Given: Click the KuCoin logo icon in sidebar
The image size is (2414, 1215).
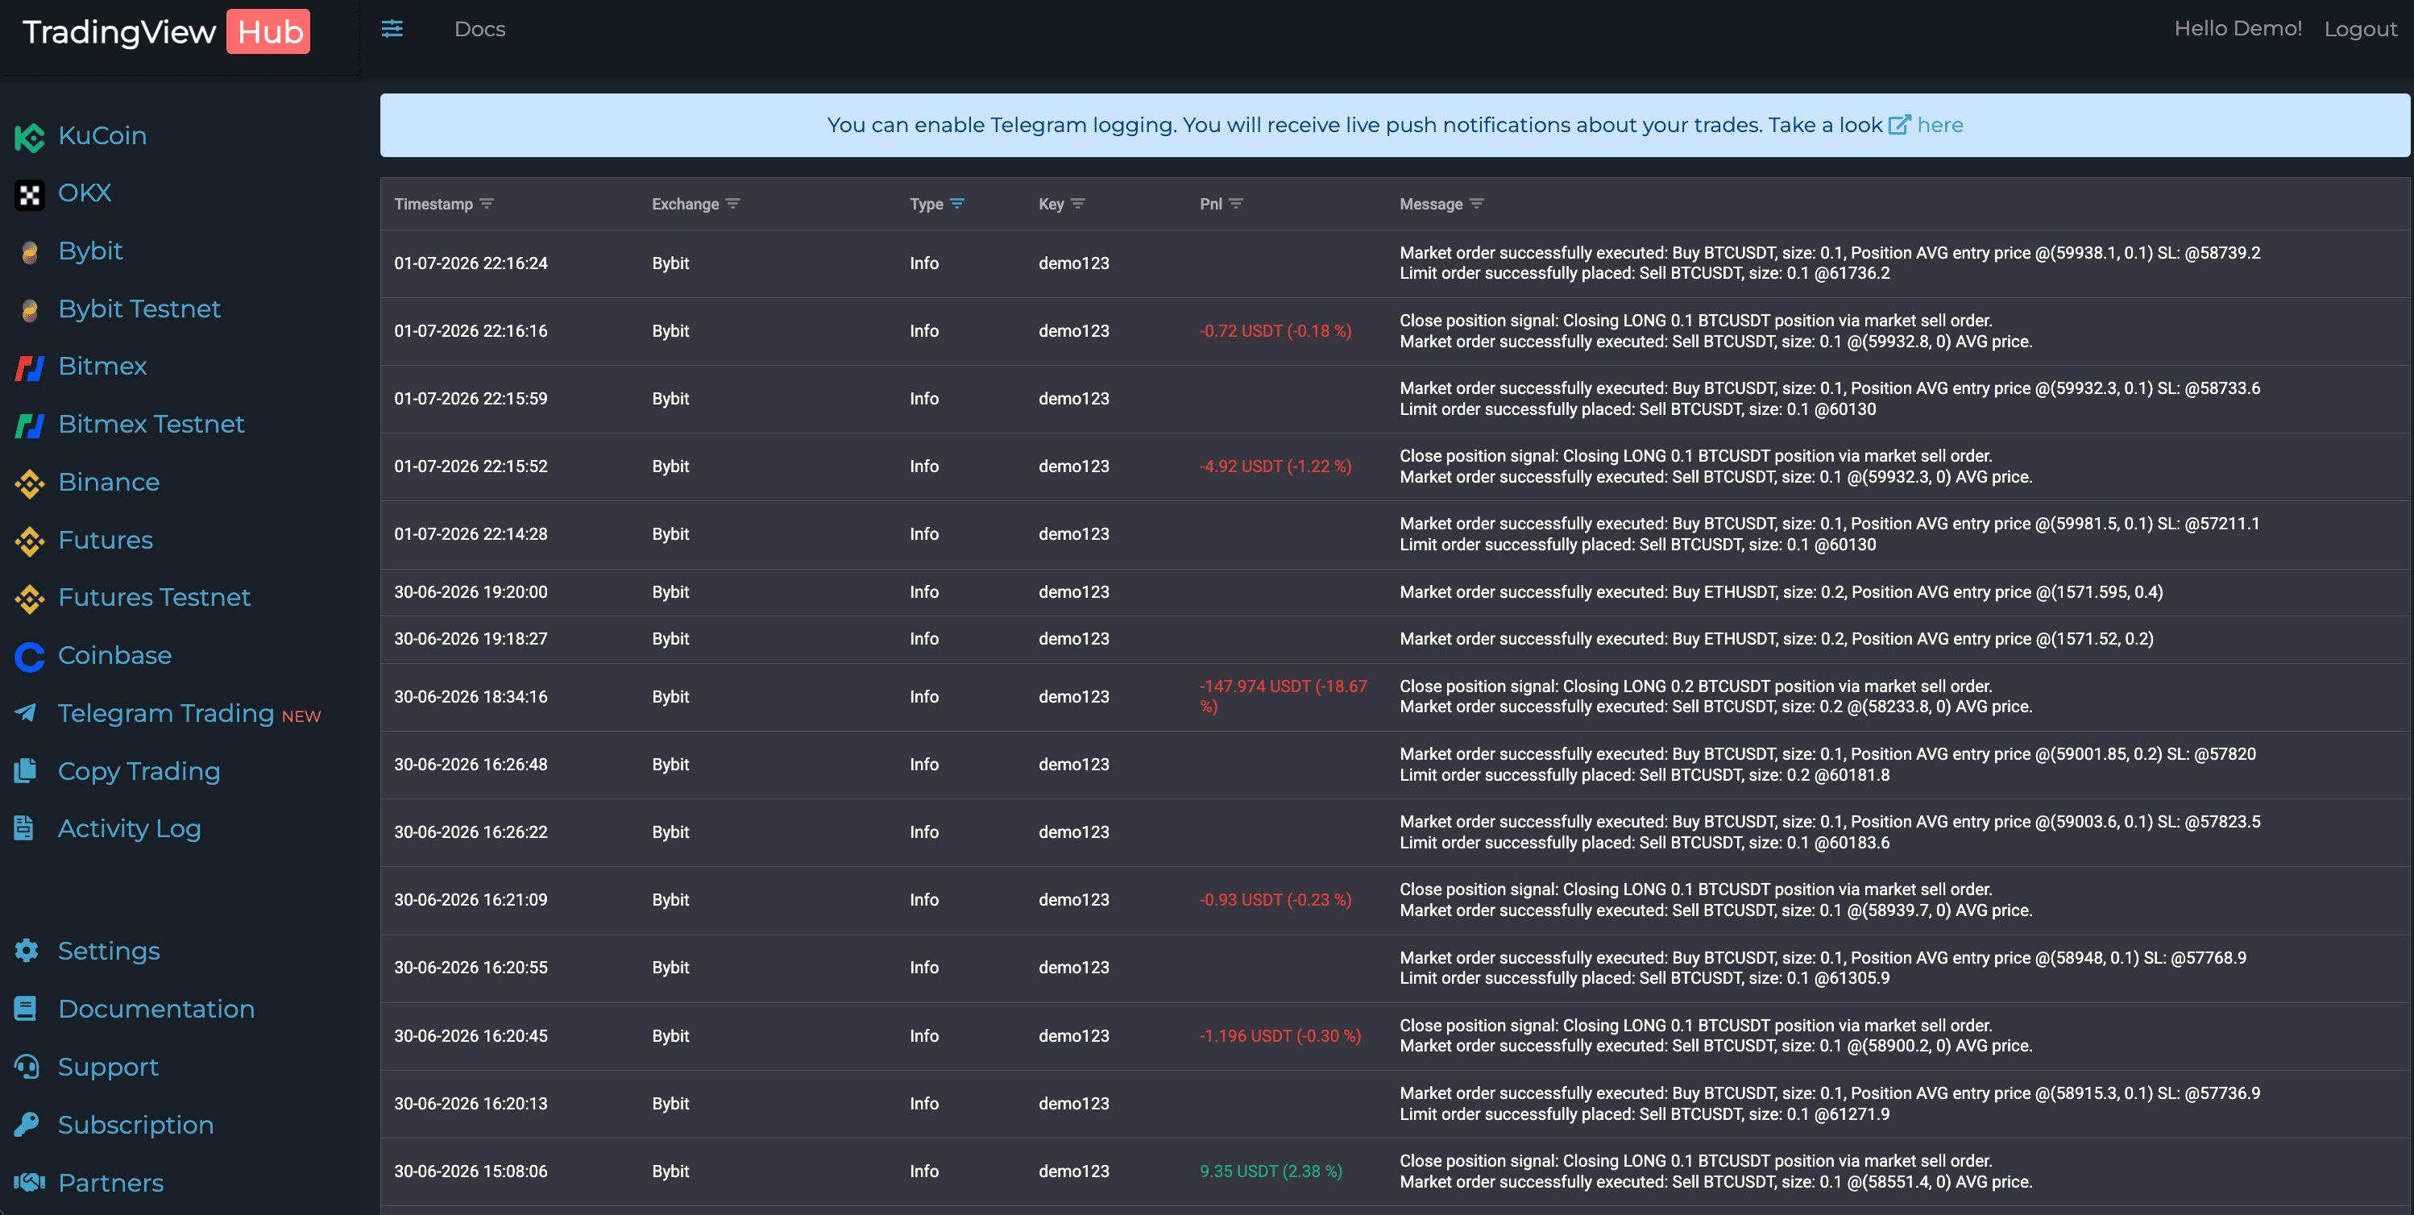Looking at the screenshot, I should (29, 138).
